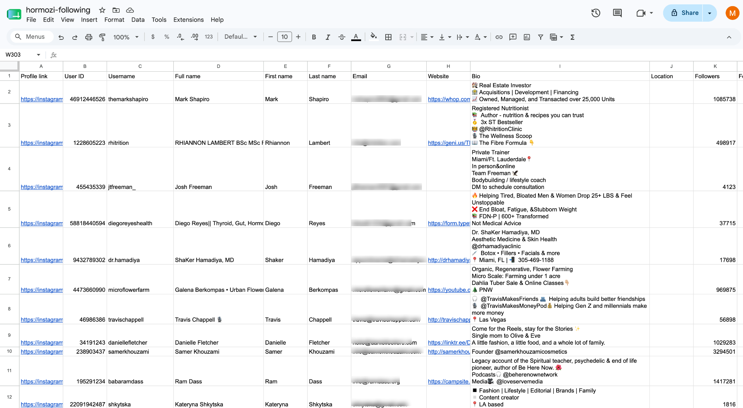Toggle bold formatting
The image size is (743, 408).
tap(314, 37)
